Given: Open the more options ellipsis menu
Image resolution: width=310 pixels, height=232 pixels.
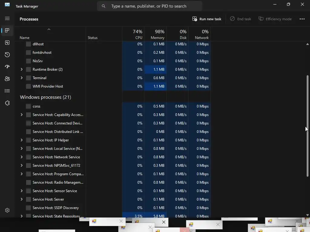Looking at the screenshot, I should 302,19.
